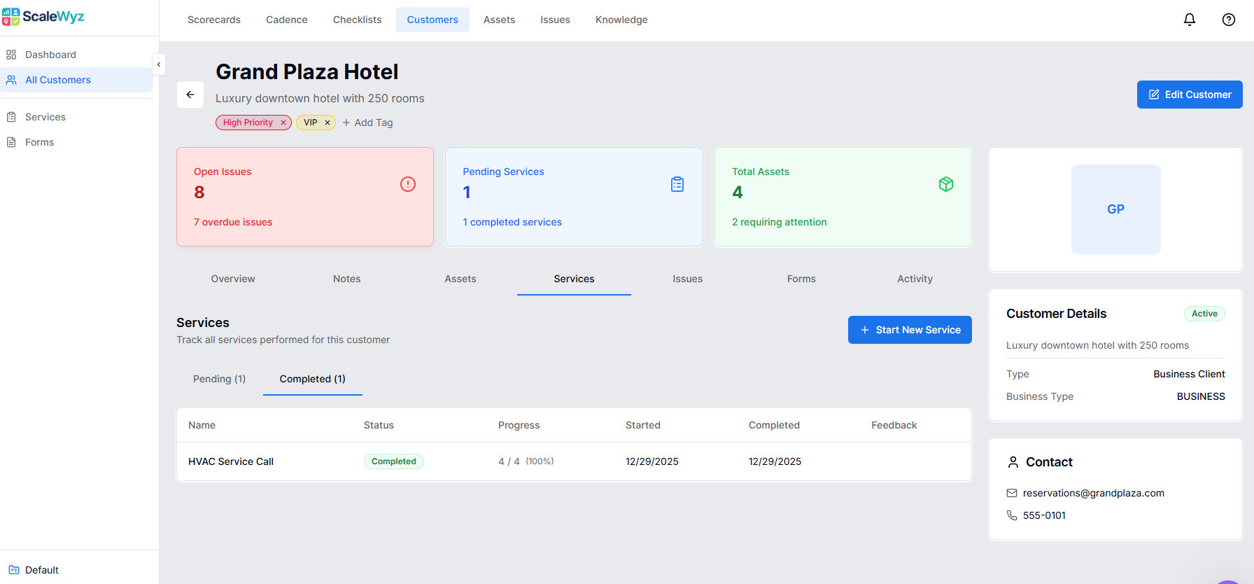Click Add Tag
Screen dimensions: 1254x584
tap(367, 123)
